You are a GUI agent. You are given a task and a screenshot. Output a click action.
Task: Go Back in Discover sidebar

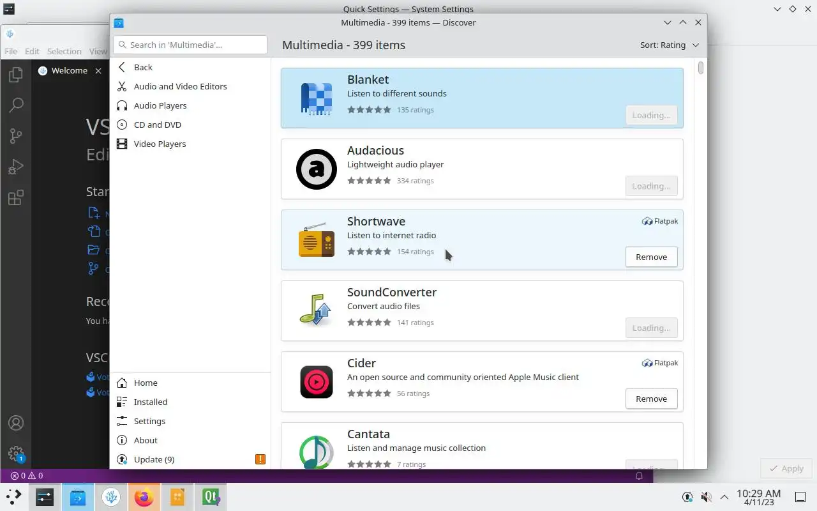pyautogui.click(x=190, y=67)
